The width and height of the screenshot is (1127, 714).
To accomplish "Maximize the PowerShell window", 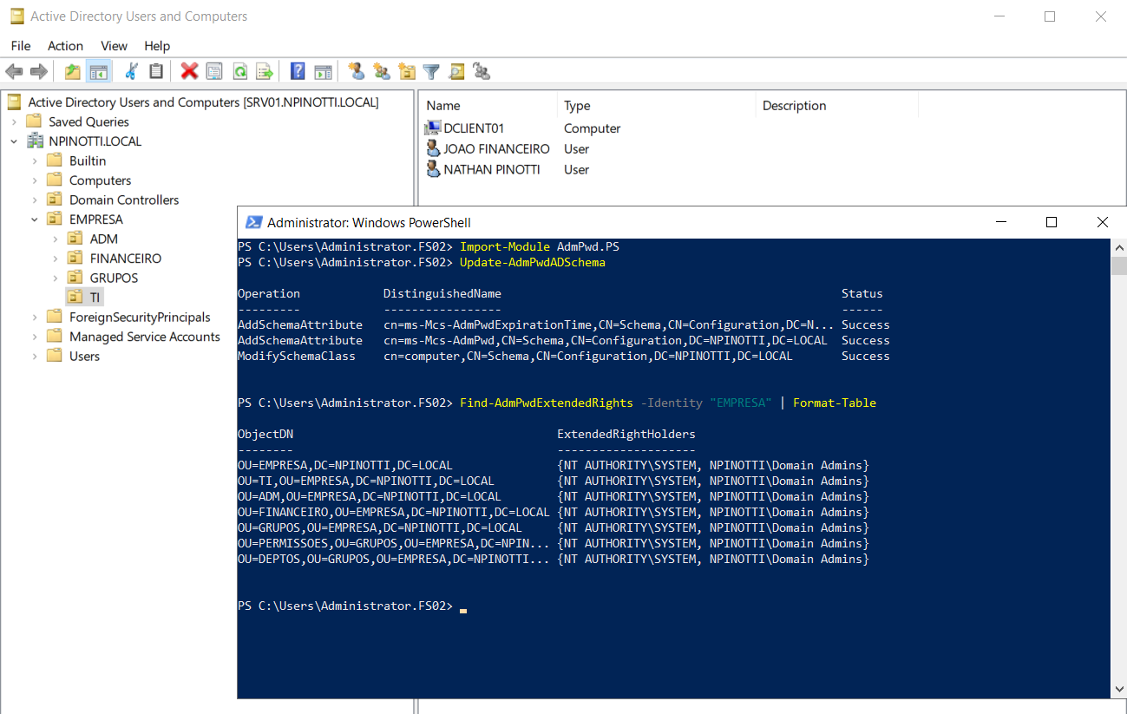I will tap(1052, 223).
